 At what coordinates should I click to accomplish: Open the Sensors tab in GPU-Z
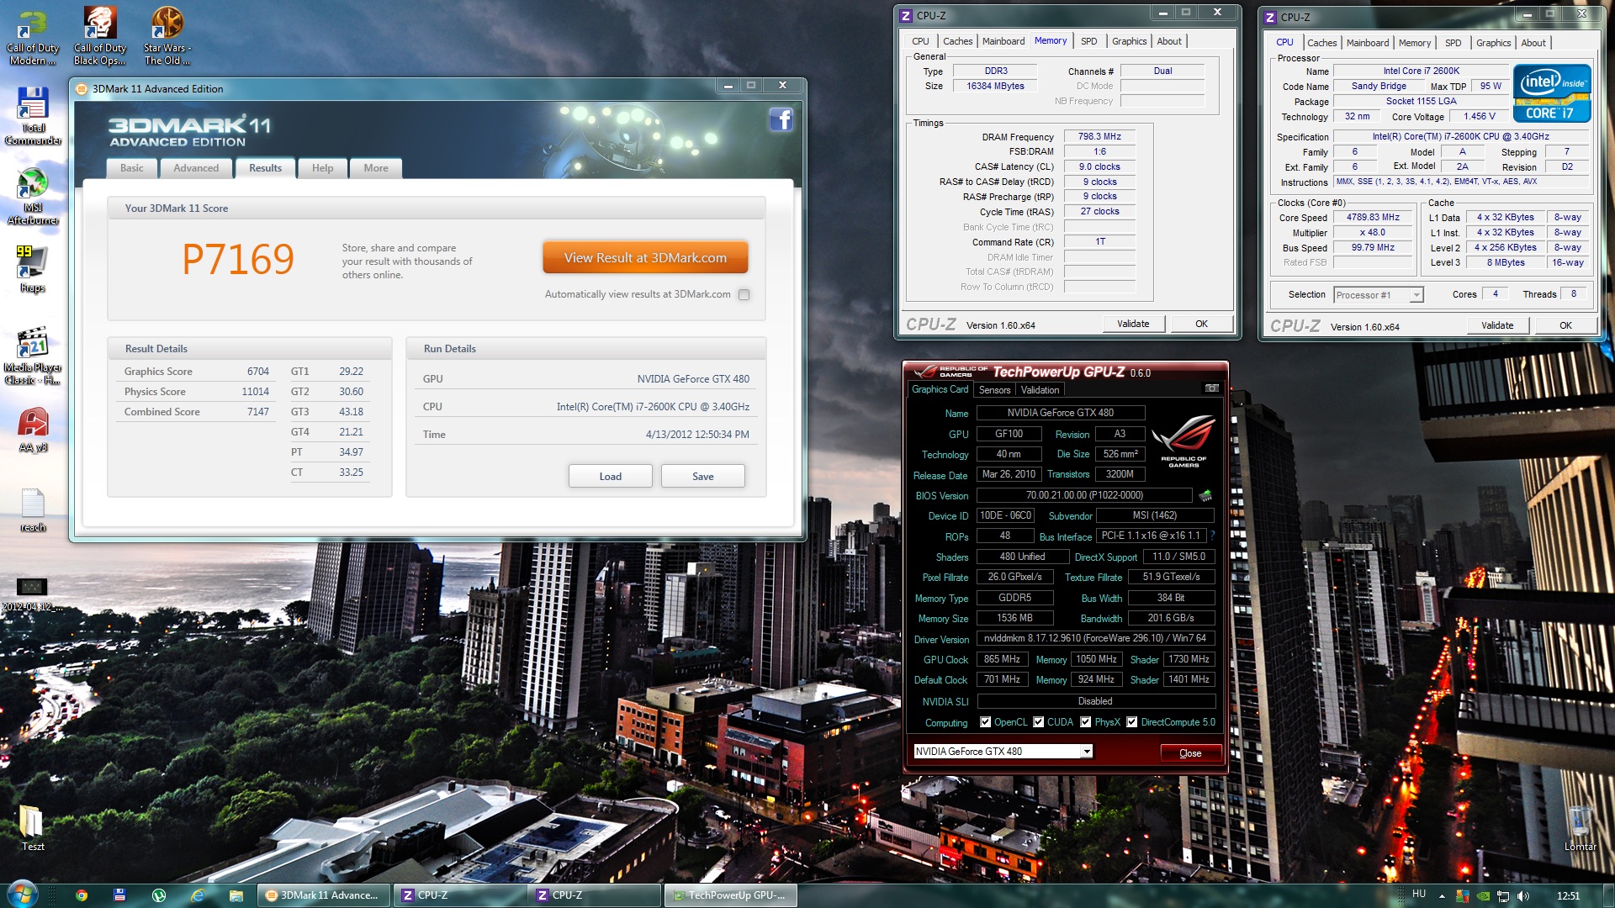click(x=994, y=390)
